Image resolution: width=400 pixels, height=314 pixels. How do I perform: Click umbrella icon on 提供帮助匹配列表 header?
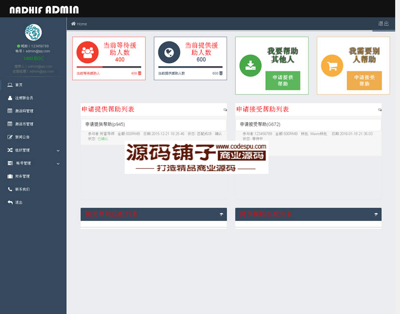click(x=376, y=214)
